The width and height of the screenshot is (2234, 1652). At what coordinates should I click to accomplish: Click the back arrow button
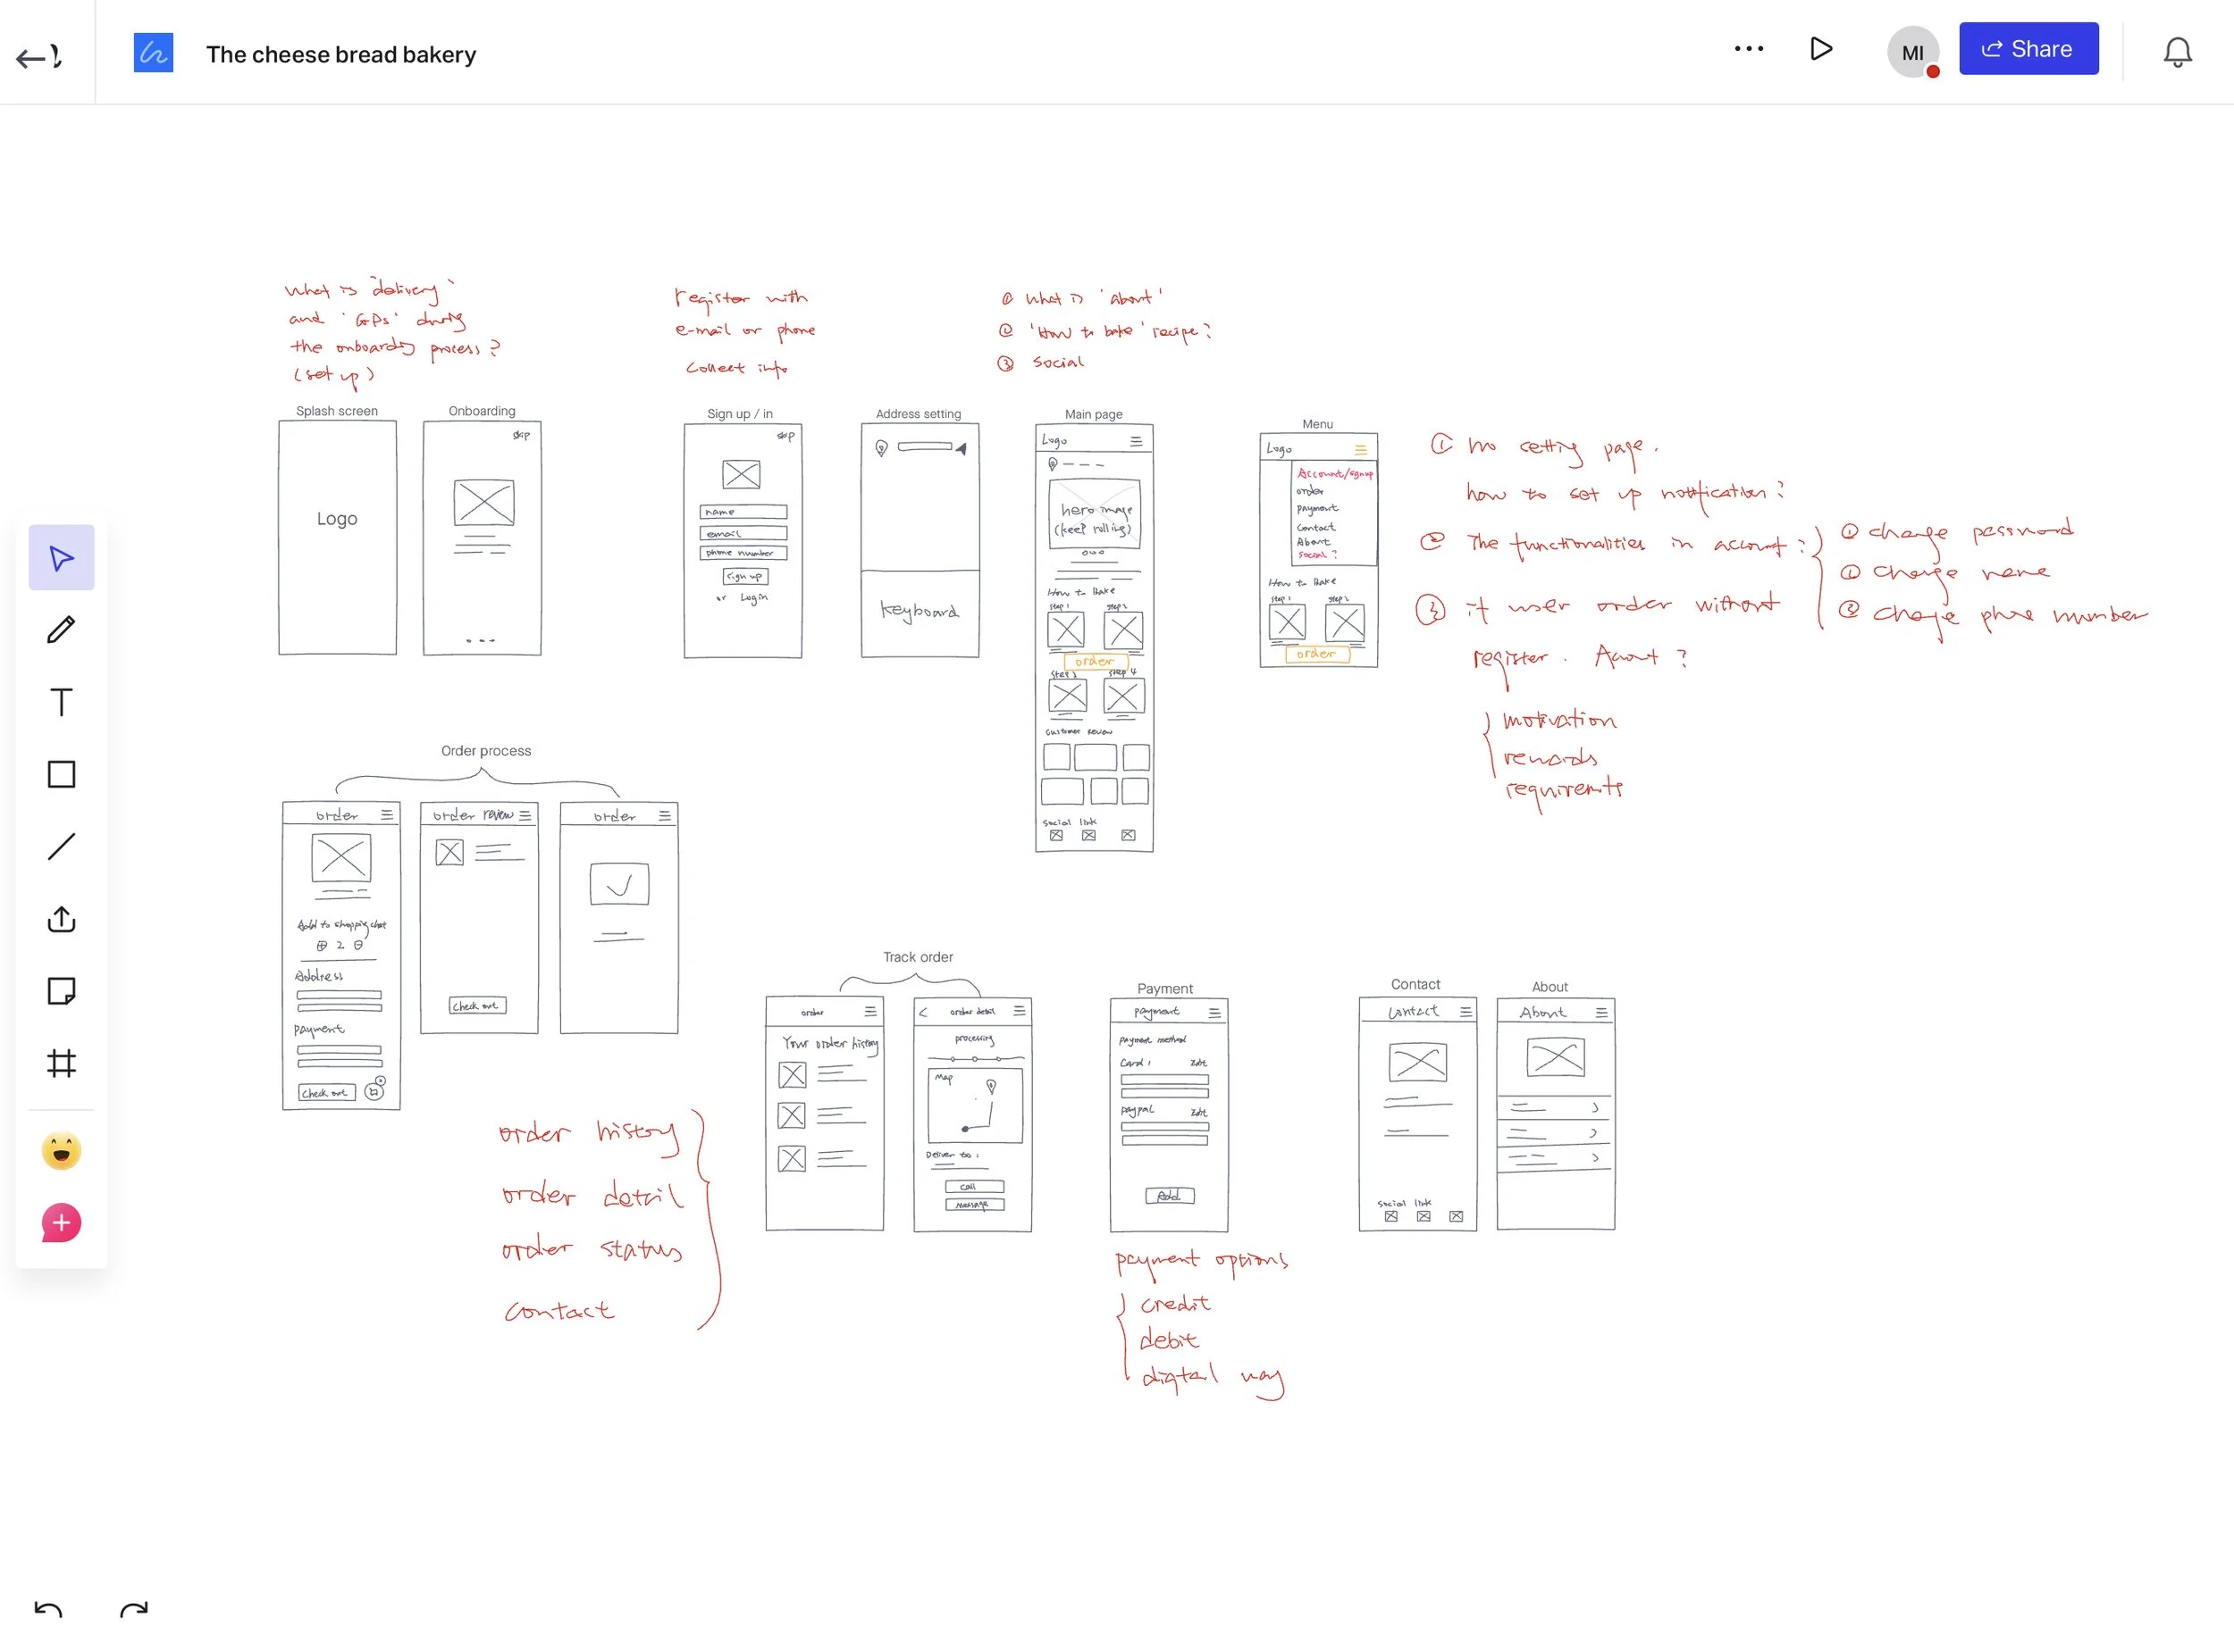(38, 57)
